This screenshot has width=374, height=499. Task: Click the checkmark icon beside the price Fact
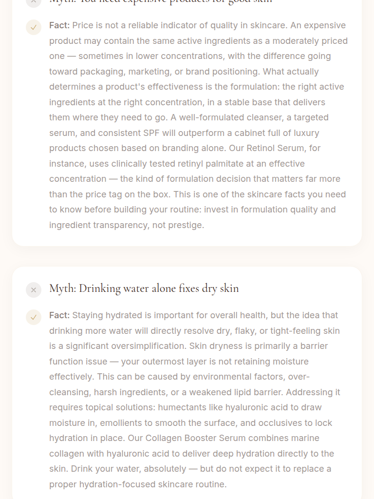pyautogui.click(x=34, y=27)
